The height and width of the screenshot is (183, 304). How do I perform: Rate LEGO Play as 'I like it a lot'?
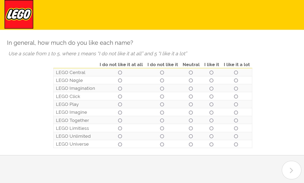point(236,104)
